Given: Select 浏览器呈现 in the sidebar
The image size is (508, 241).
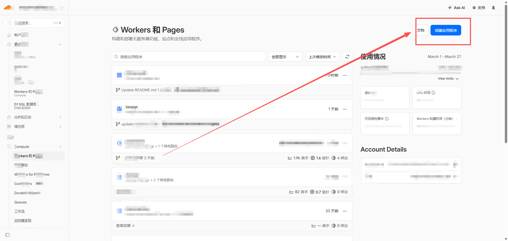Looking at the screenshot, I should [x=23, y=221].
